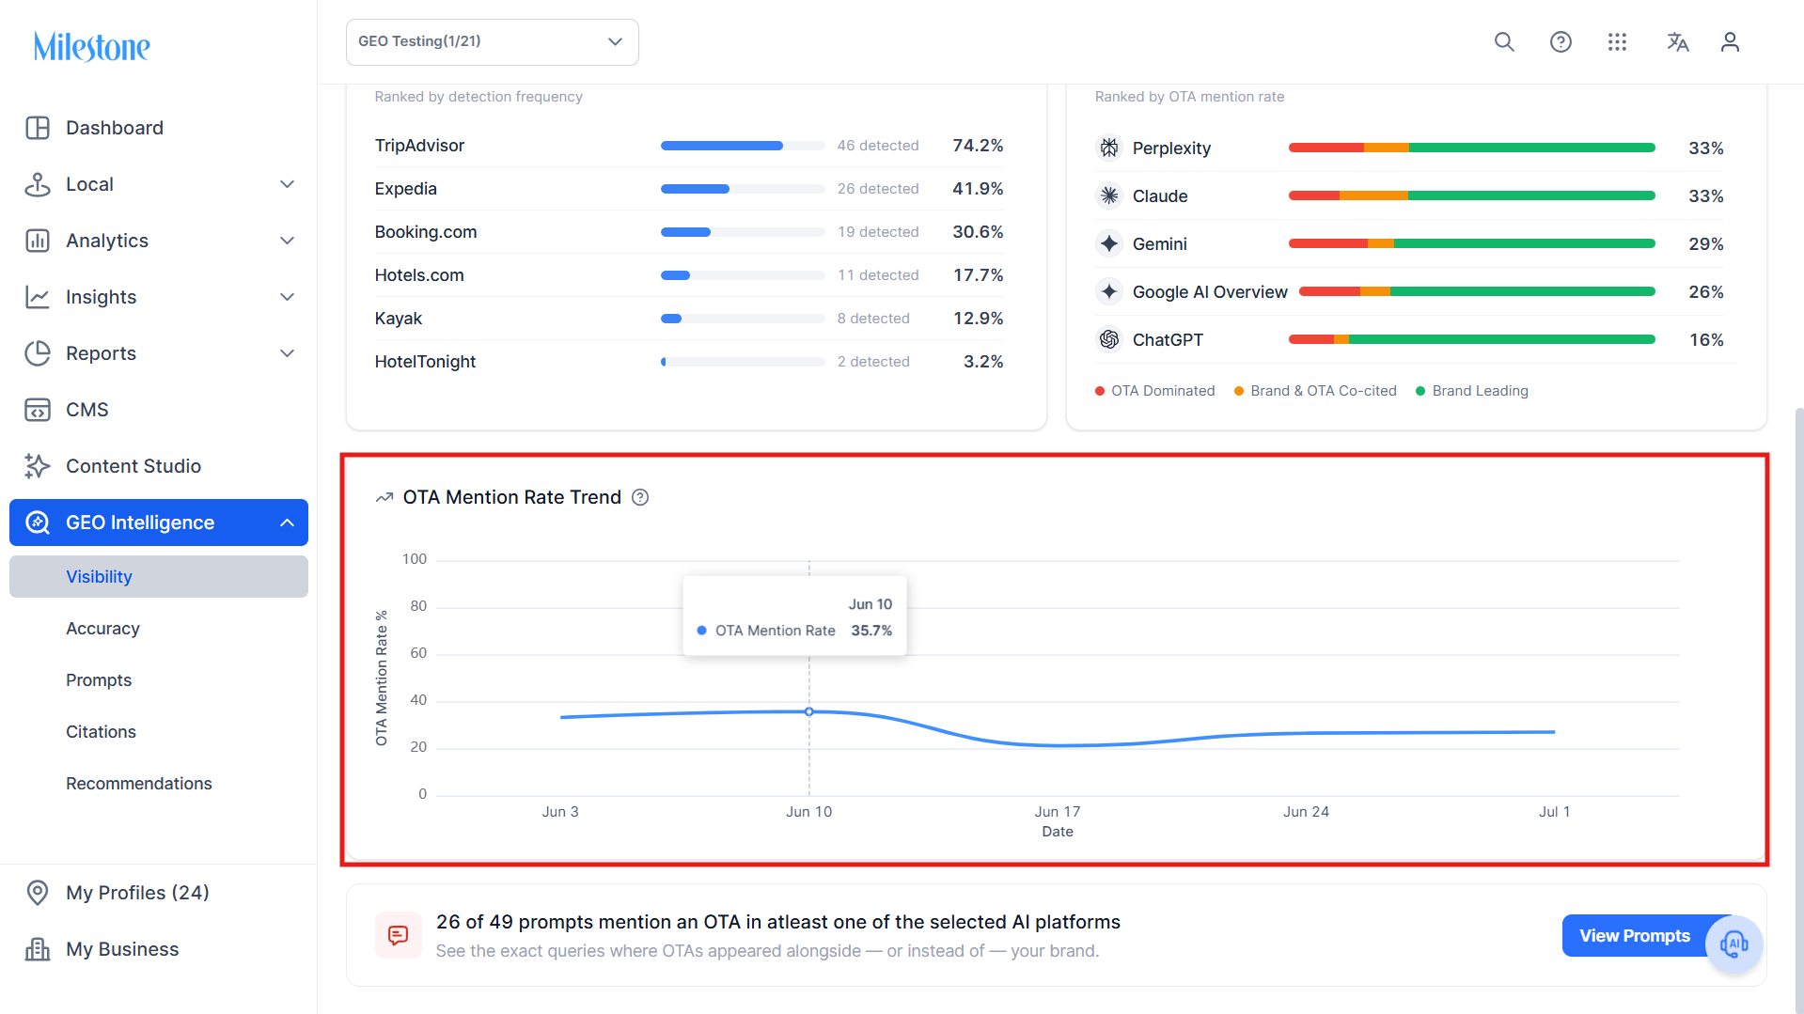
Task: Open the help question mark icon
Action: (1561, 42)
